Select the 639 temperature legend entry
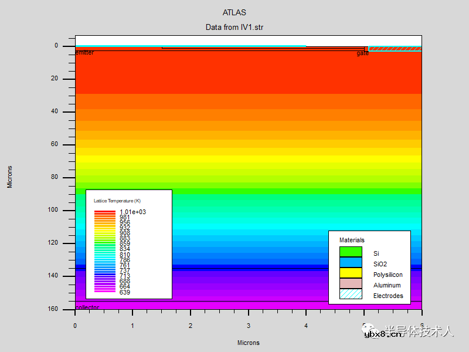Image resolution: width=469 pixels, height=352 pixels. coord(125,292)
